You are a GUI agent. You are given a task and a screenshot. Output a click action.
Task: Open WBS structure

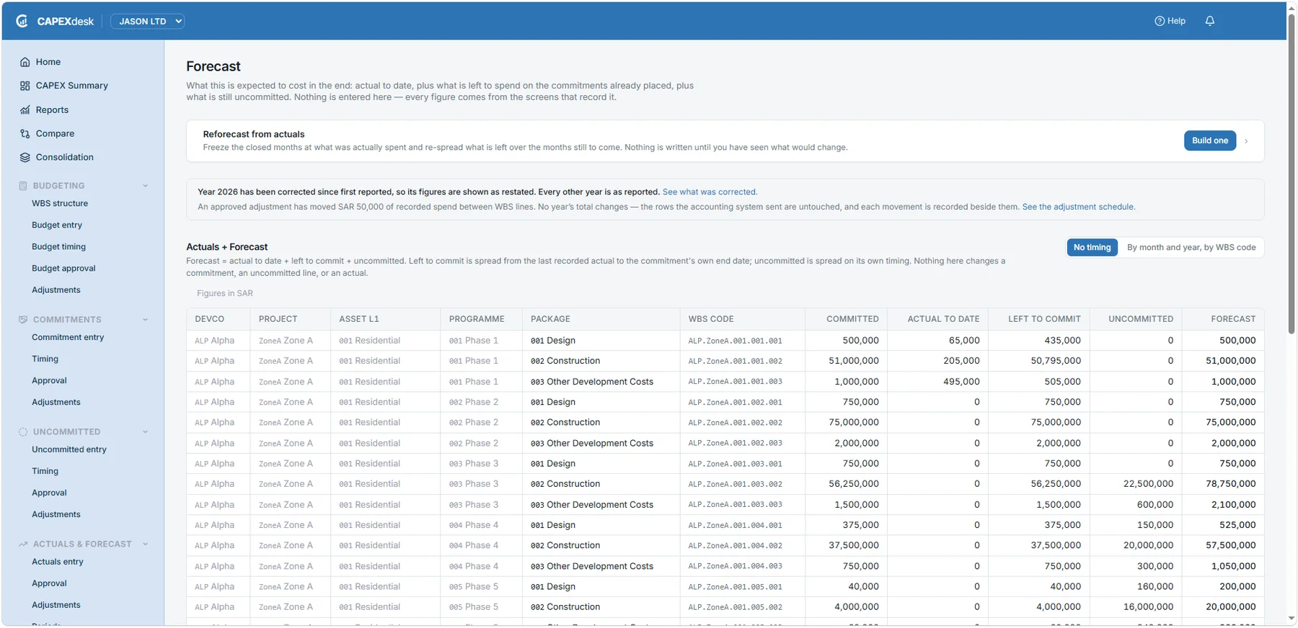(x=60, y=204)
